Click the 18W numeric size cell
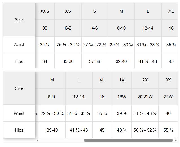 (122, 97)
